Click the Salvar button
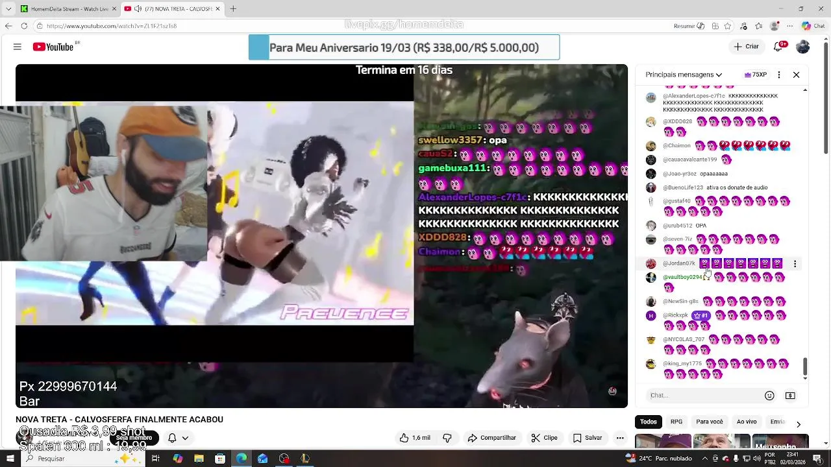The width and height of the screenshot is (831, 467). (x=588, y=438)
